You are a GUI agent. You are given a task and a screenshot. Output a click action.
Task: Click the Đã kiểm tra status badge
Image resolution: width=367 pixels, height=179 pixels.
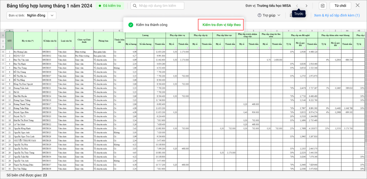pyautogui.click(x=110, y=6)
